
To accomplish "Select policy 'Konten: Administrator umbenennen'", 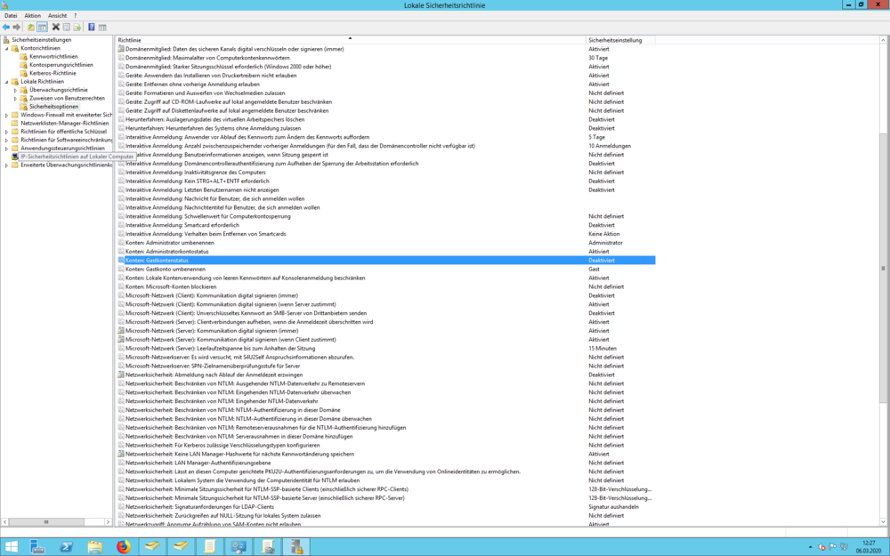I will tap(169, 243).
